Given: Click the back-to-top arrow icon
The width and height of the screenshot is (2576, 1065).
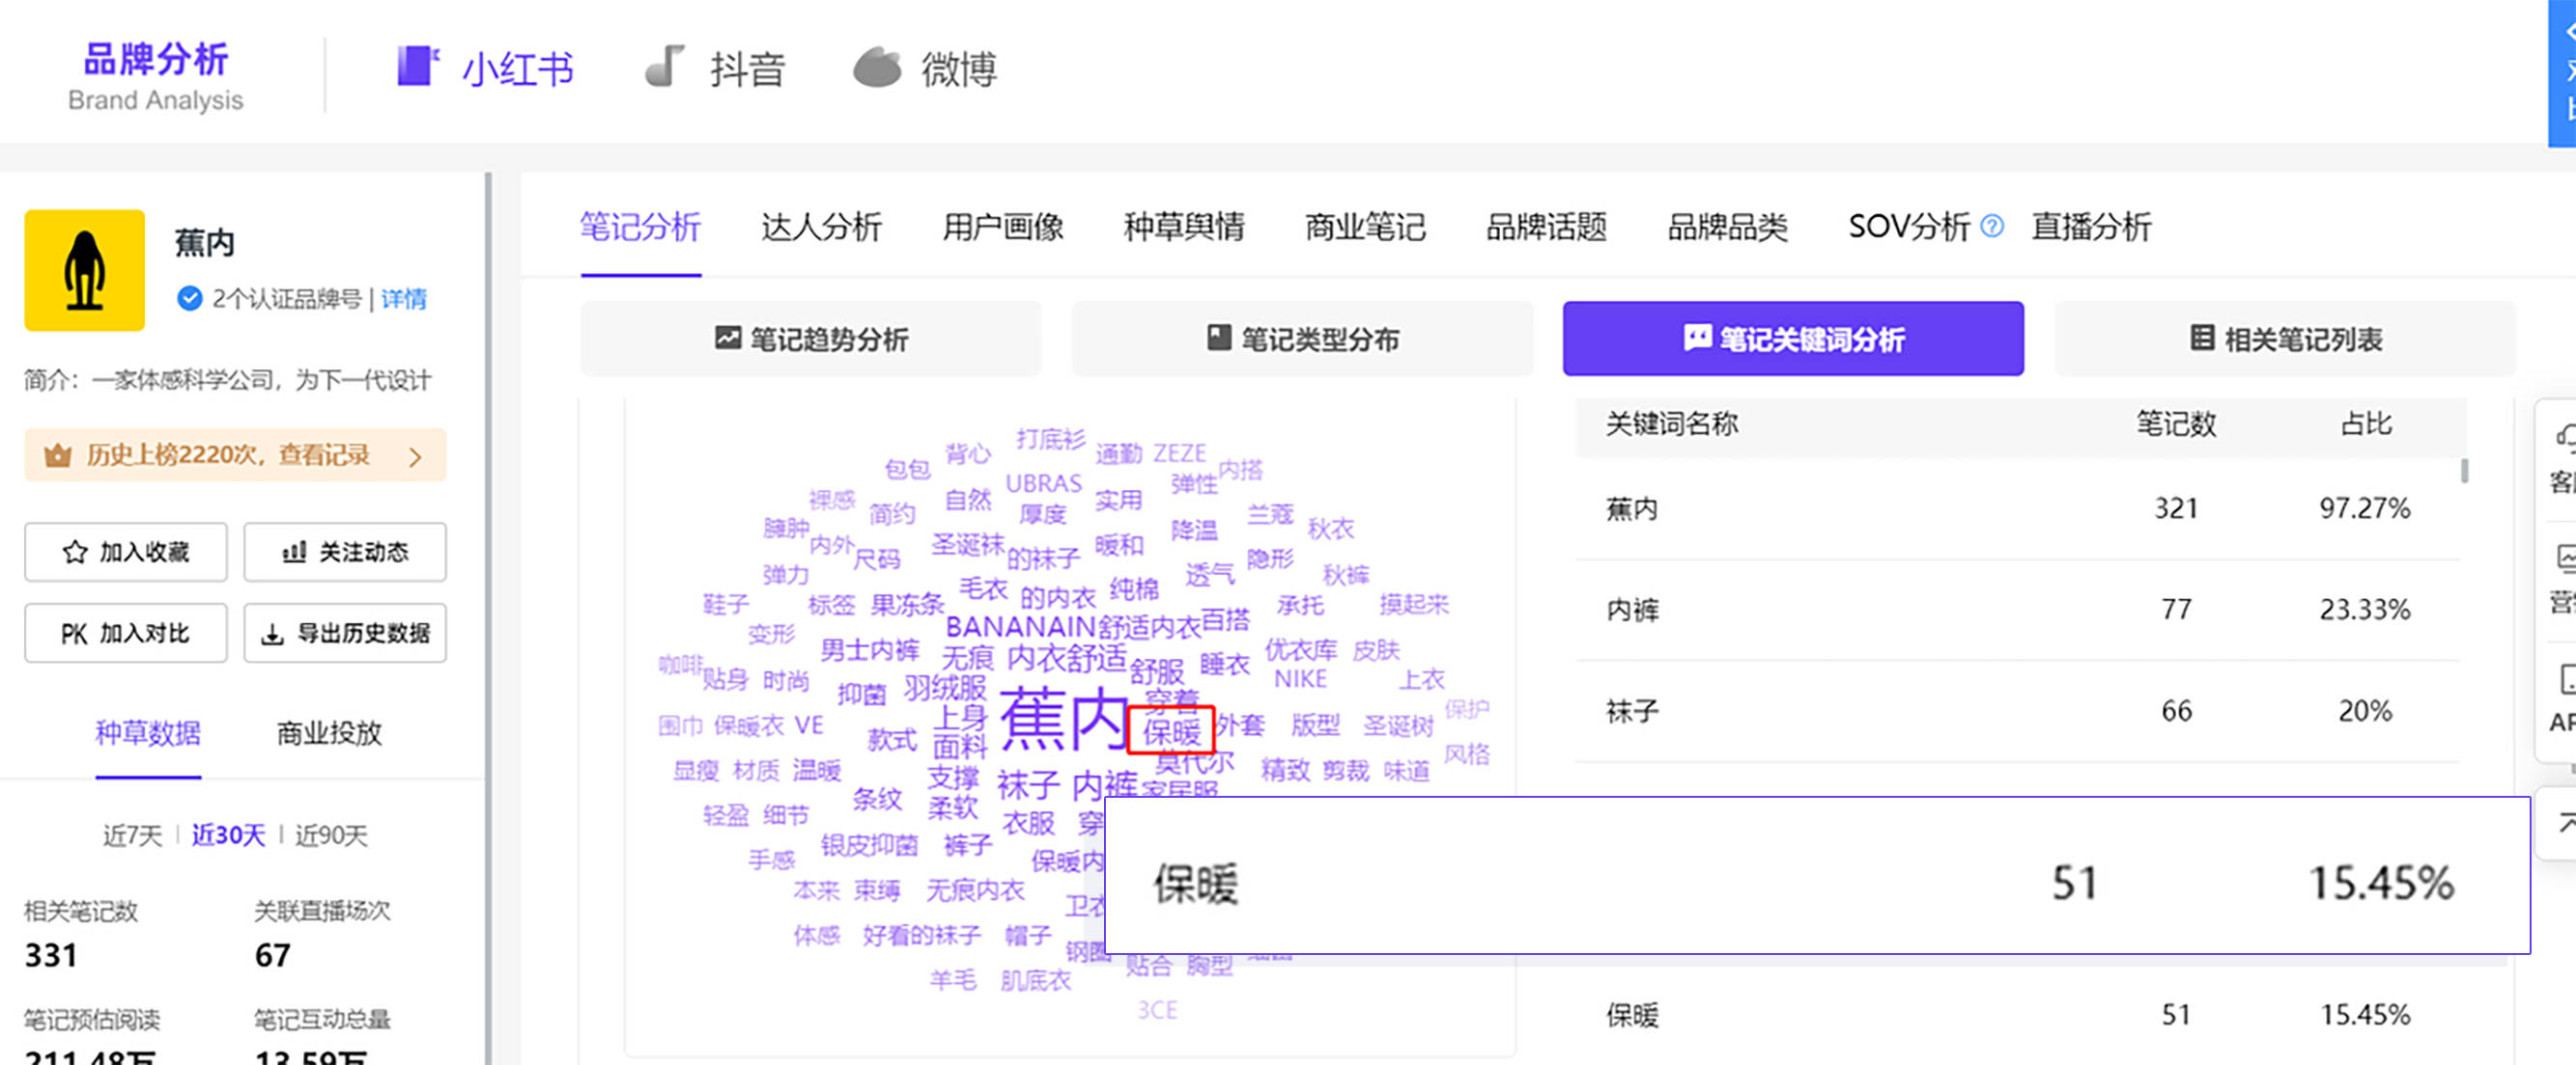Looking at the screenshot, I should click(2566, 823).
